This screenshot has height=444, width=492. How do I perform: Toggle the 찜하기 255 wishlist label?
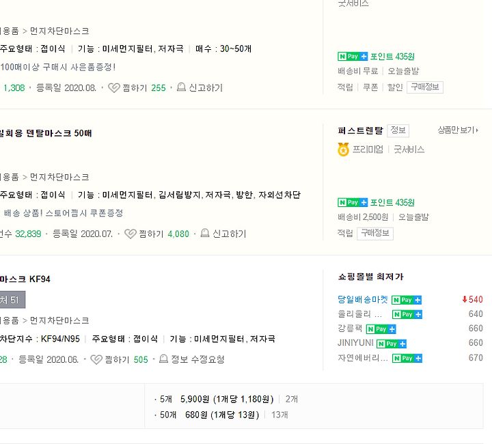pyautogui.click(x=135, y=88)
